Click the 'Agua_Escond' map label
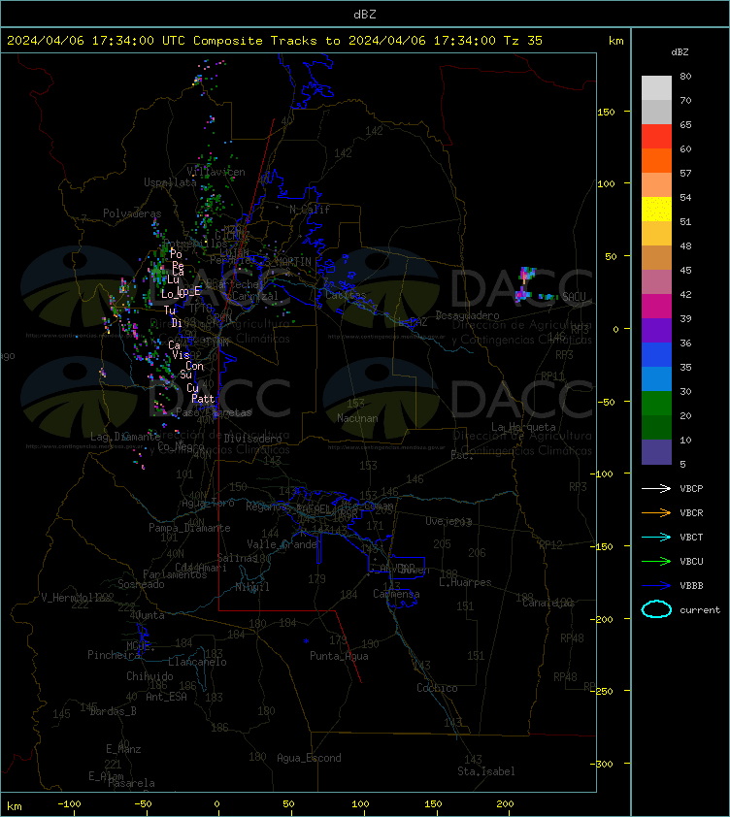Image resolution: width=730 pixels, height=817 pixels. pos(309,758)
